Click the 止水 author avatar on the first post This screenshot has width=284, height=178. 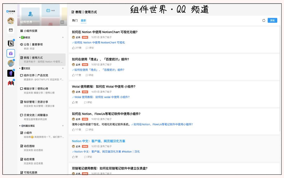tap(73, 37)
